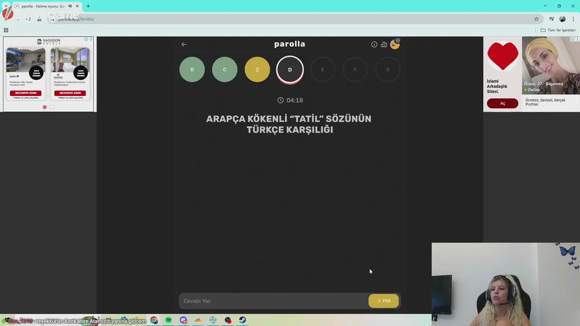Click the PAS skip button
580x326 pixels.
click(384, 301)
